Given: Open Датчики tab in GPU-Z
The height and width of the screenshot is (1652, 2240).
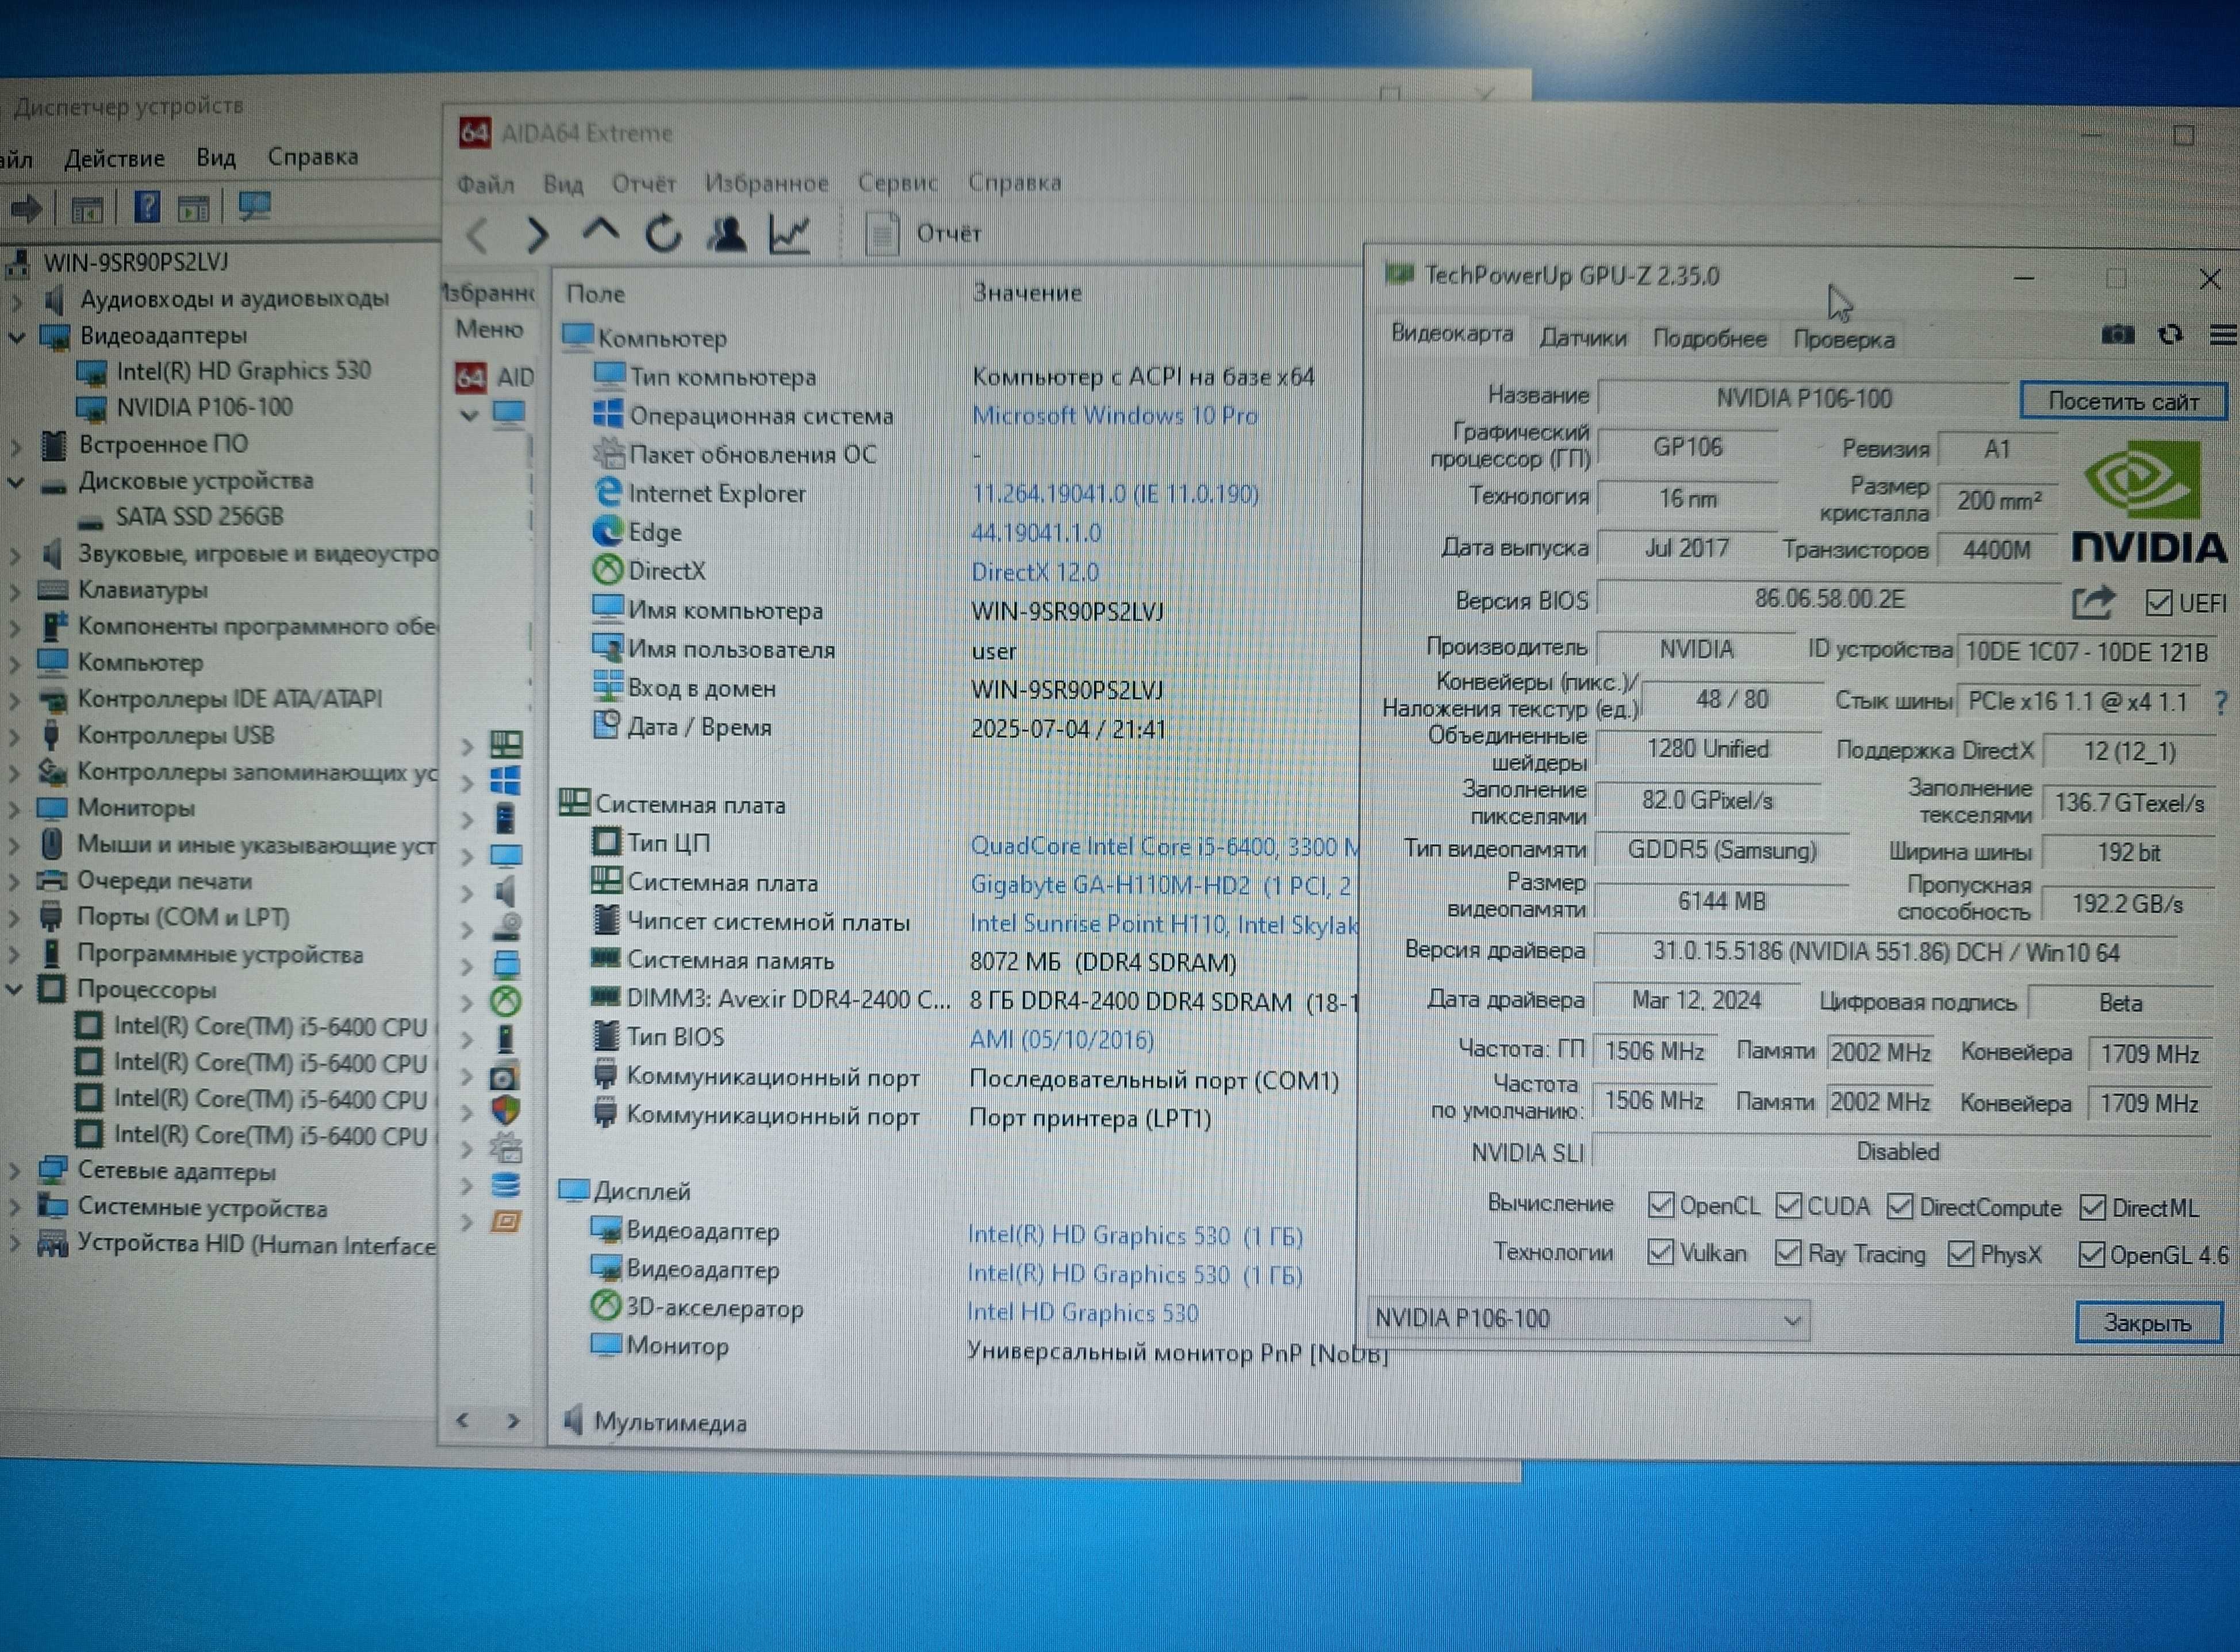Looking at the screenshot, I should pyautogui.click(x=1583, y=338).
